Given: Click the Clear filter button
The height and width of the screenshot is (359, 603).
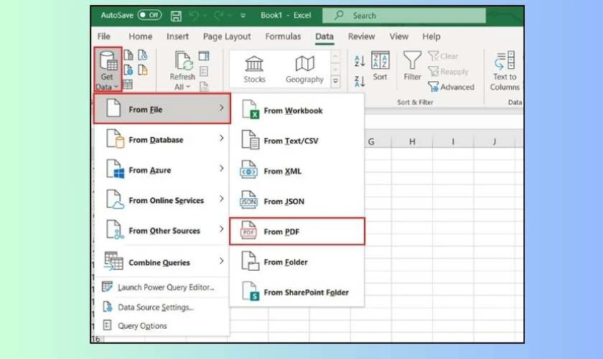Looking at the screenshot, I should tap(443, 56).
